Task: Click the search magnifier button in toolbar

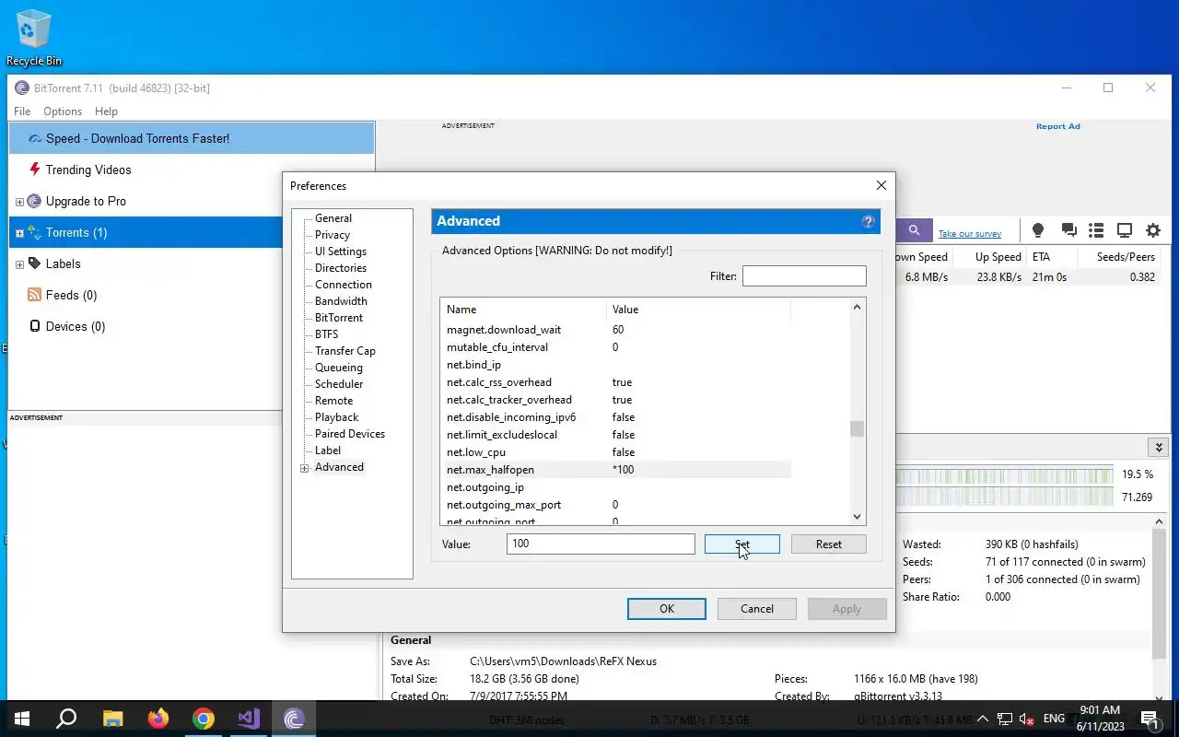Action: pos(914,230)
